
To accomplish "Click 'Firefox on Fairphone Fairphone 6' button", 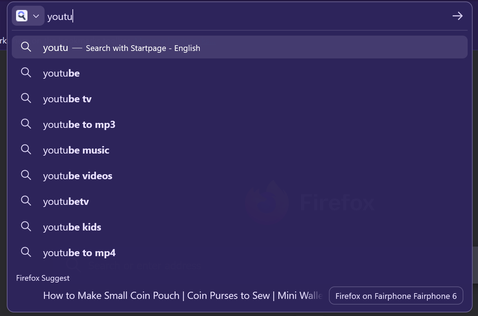I will point(396,296).
